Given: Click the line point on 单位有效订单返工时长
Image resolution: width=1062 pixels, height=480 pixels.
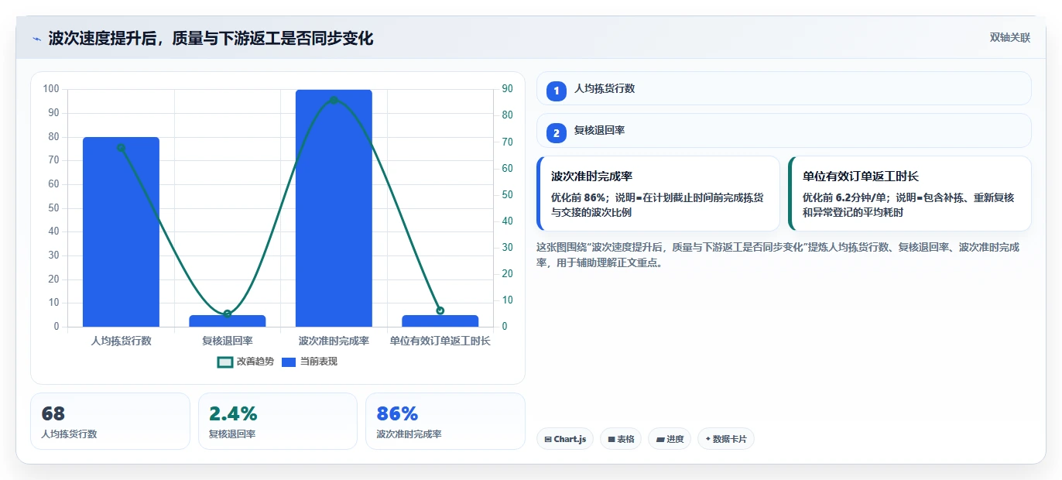Looking at the screenshot, I should pos(440,310).
